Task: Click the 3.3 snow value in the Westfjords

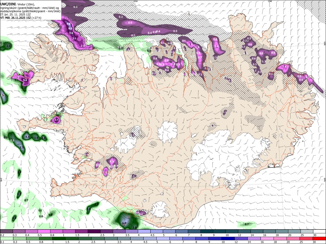Action: [25, 80]
